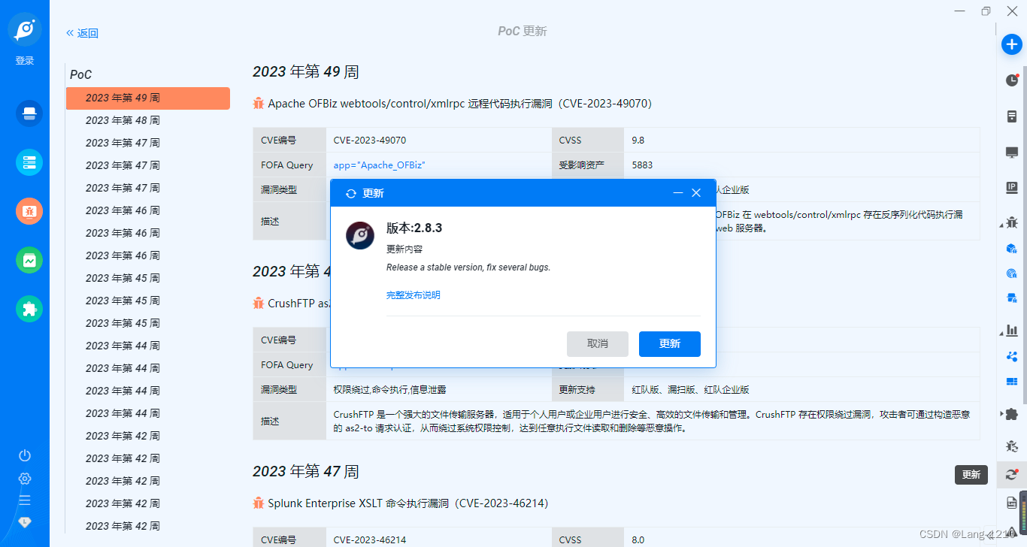Click the power icon in left sidebar
Image resolution: width=1027 pixels, height=547 pixels.
tap(25, 455)
